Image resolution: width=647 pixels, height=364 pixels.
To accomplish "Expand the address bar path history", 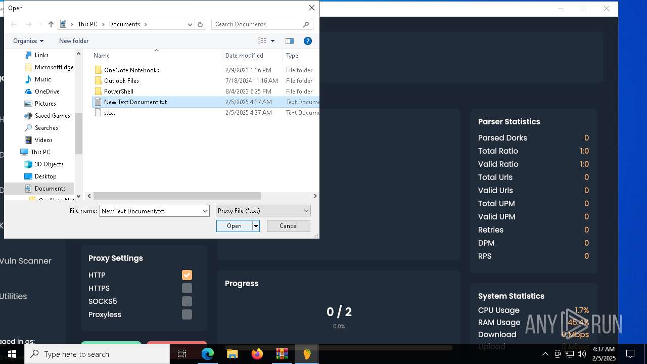I will pos(190,24).
